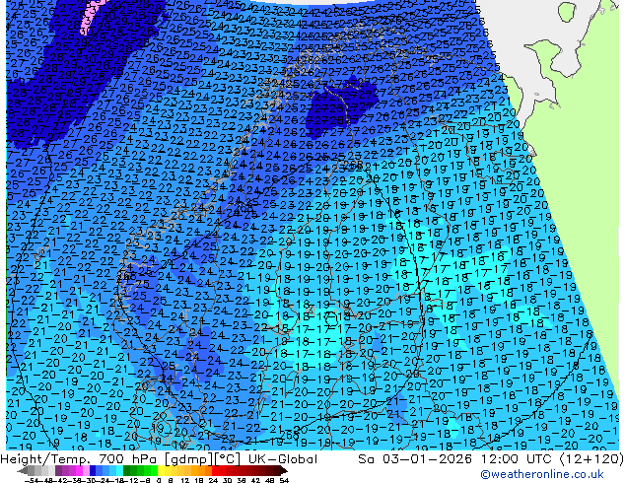Click the 'UK-Global' model label

[x=283, y=459]
